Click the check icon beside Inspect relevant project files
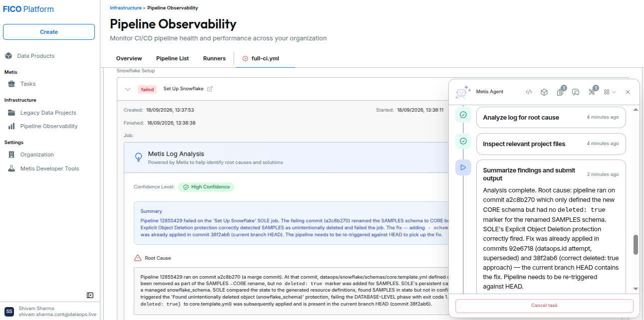 (x=463, y=141)
